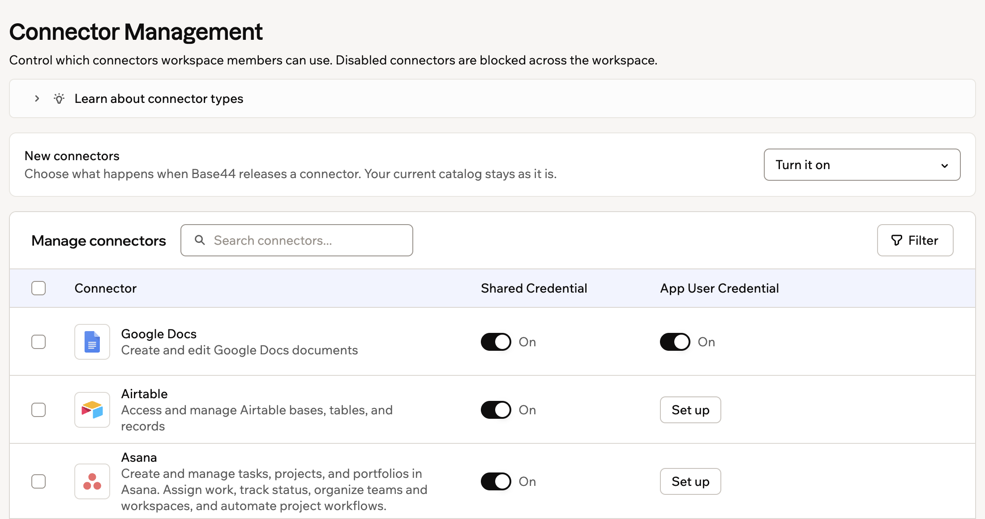This screenshot has height=519, width=985.
Task: Click the magnifier icon in the search box
Action: (x=200, y=240)
